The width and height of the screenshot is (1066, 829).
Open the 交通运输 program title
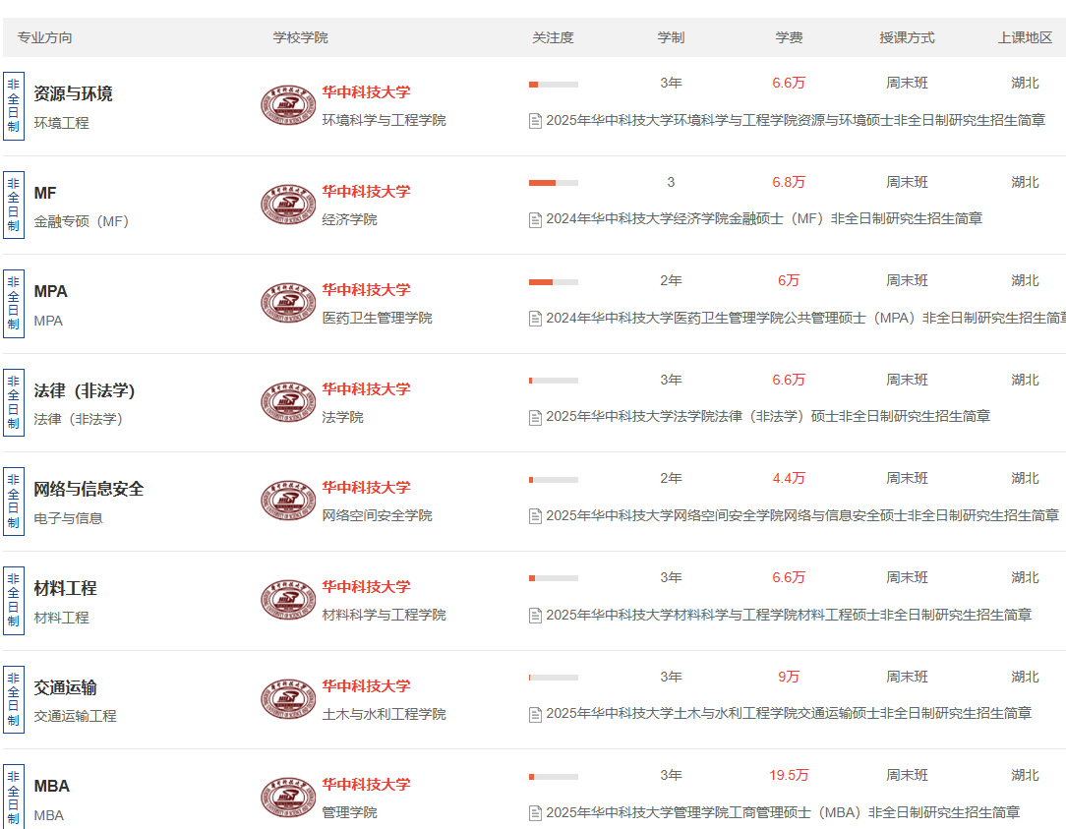pyautogui.click(x=65, y=687)
